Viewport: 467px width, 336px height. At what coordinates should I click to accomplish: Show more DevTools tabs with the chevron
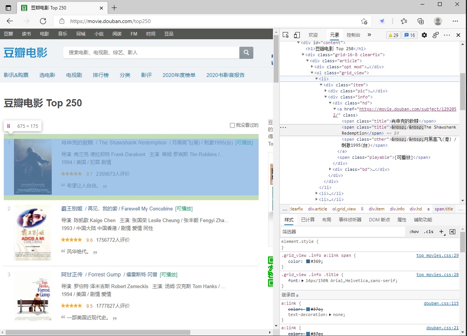click(x=369, y=35)
